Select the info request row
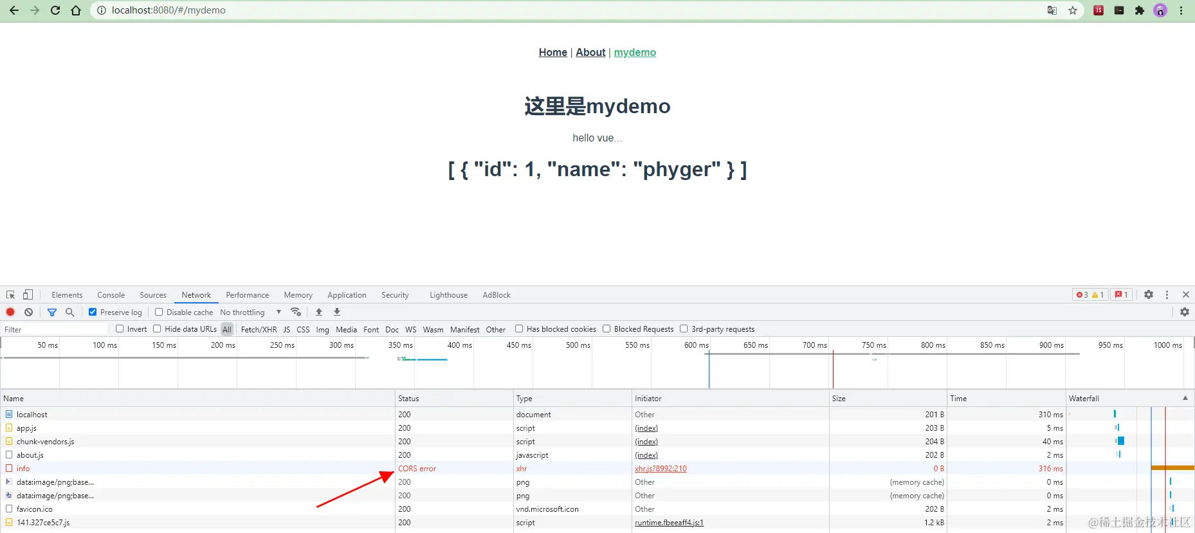 533,469
